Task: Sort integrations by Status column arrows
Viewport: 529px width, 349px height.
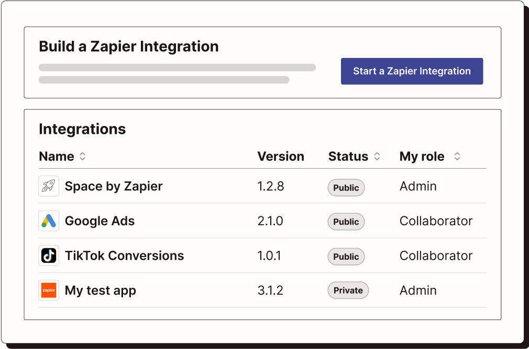Action: click(377, 156)
